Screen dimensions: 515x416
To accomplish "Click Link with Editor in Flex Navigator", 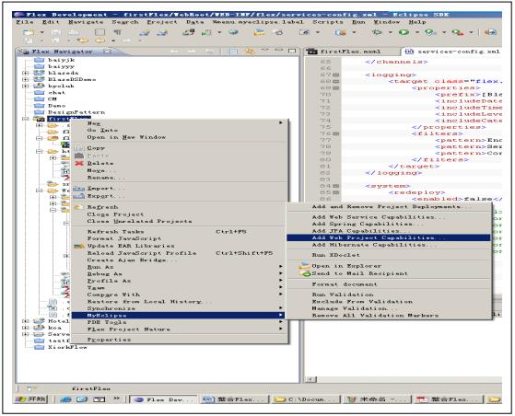I will 250,52.
